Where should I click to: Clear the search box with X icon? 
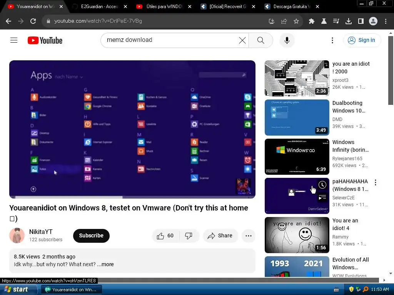coord(242,40)
